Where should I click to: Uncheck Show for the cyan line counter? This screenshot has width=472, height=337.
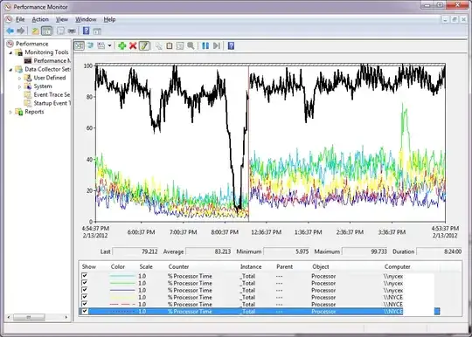click(x=85, y=275)
